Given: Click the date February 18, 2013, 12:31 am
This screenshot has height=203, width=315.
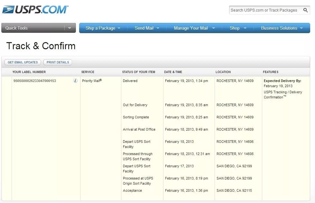Looking at the screenshot, I should pyautogui.click(x=188, y=154).
